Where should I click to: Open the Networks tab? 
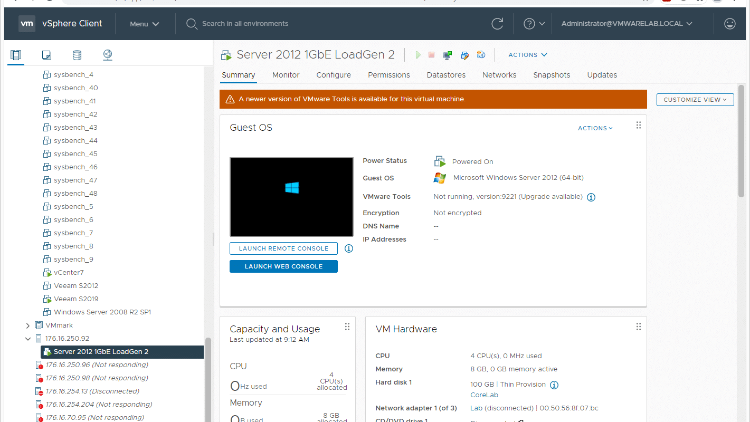499,75
